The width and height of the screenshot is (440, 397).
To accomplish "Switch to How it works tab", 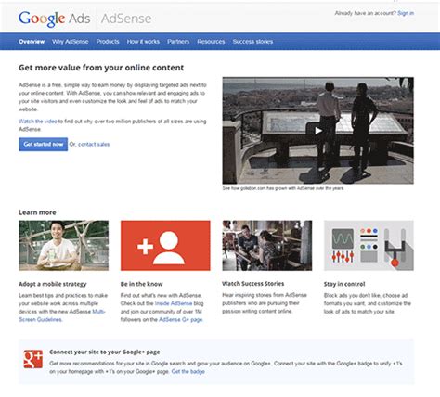I will [143, 42].
